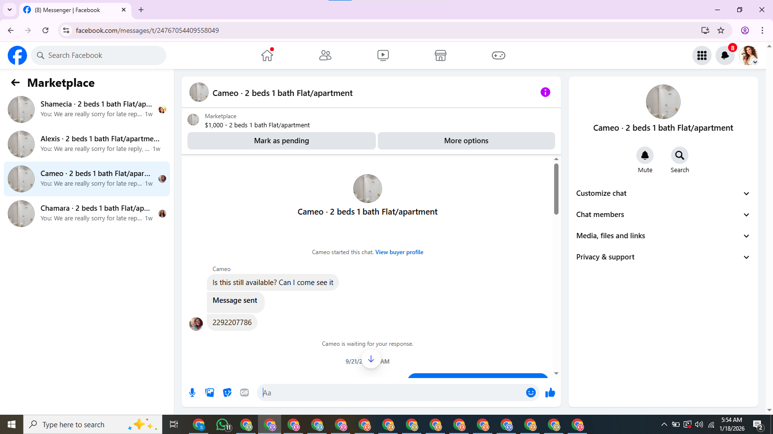Expand Media, files and links section
The image size is (773, 434).
pyautogui.click(x=663, y=236)
